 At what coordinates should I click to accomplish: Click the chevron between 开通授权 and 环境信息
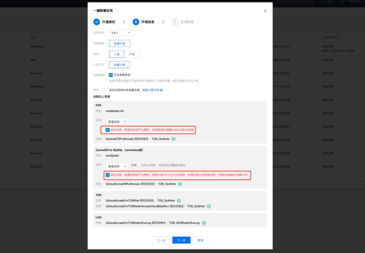124,22
